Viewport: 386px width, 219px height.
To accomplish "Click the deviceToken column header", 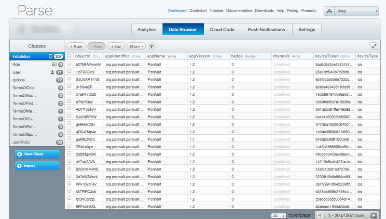I will coord(334,56).
